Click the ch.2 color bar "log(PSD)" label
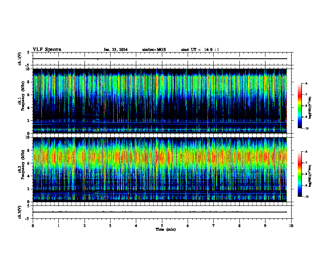The width and height of the screenshot is (328, 253). 310,176
